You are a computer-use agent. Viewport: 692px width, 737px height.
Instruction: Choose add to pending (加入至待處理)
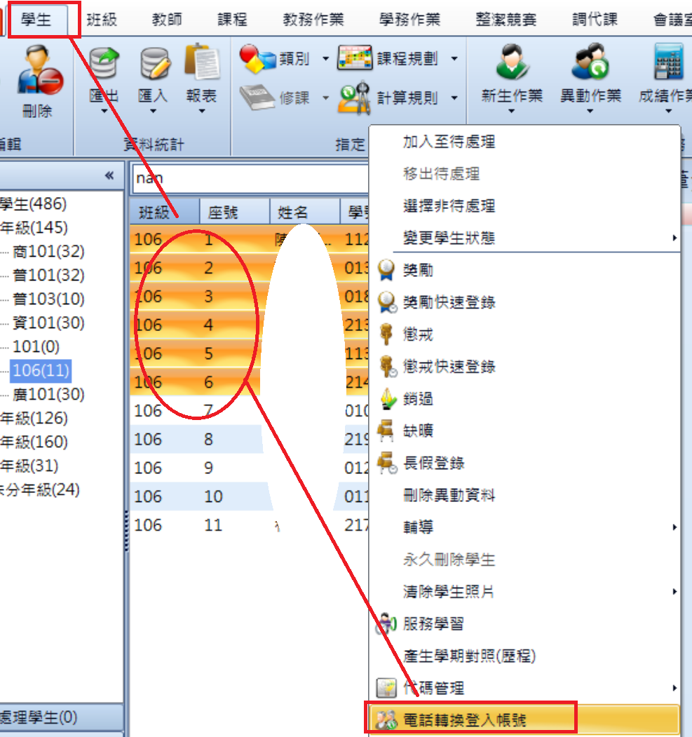pyautogui.click(x=449, y=142)
